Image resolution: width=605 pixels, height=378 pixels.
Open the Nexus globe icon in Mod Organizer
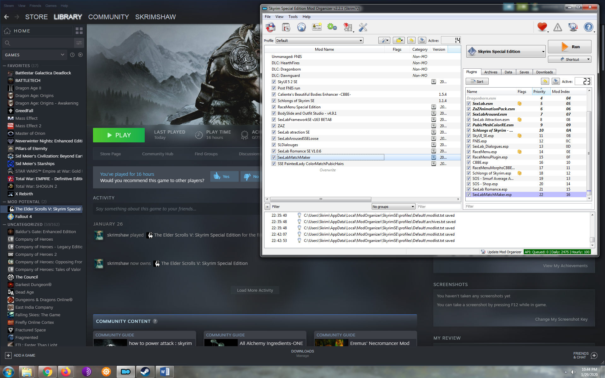301,27
